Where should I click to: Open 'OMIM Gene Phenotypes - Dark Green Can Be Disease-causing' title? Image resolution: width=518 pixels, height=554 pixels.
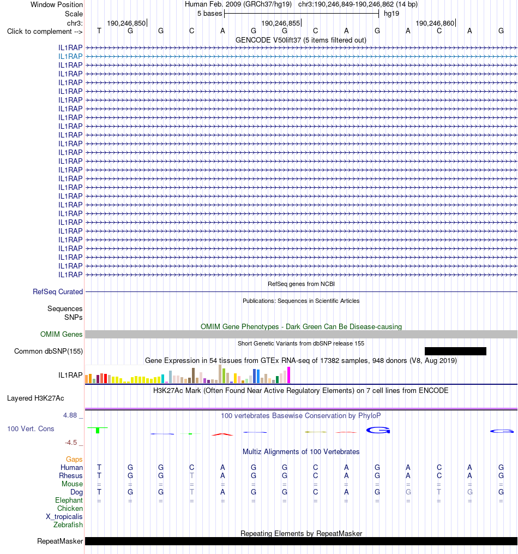tap(301, 326)
